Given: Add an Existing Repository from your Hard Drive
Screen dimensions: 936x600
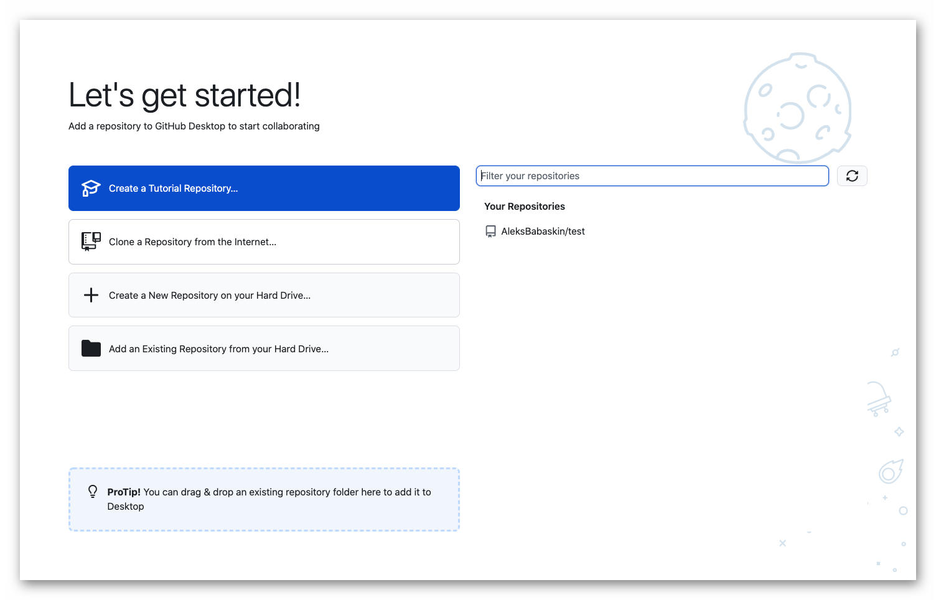Looking at the screenshot, I should [x=264, y=349].
